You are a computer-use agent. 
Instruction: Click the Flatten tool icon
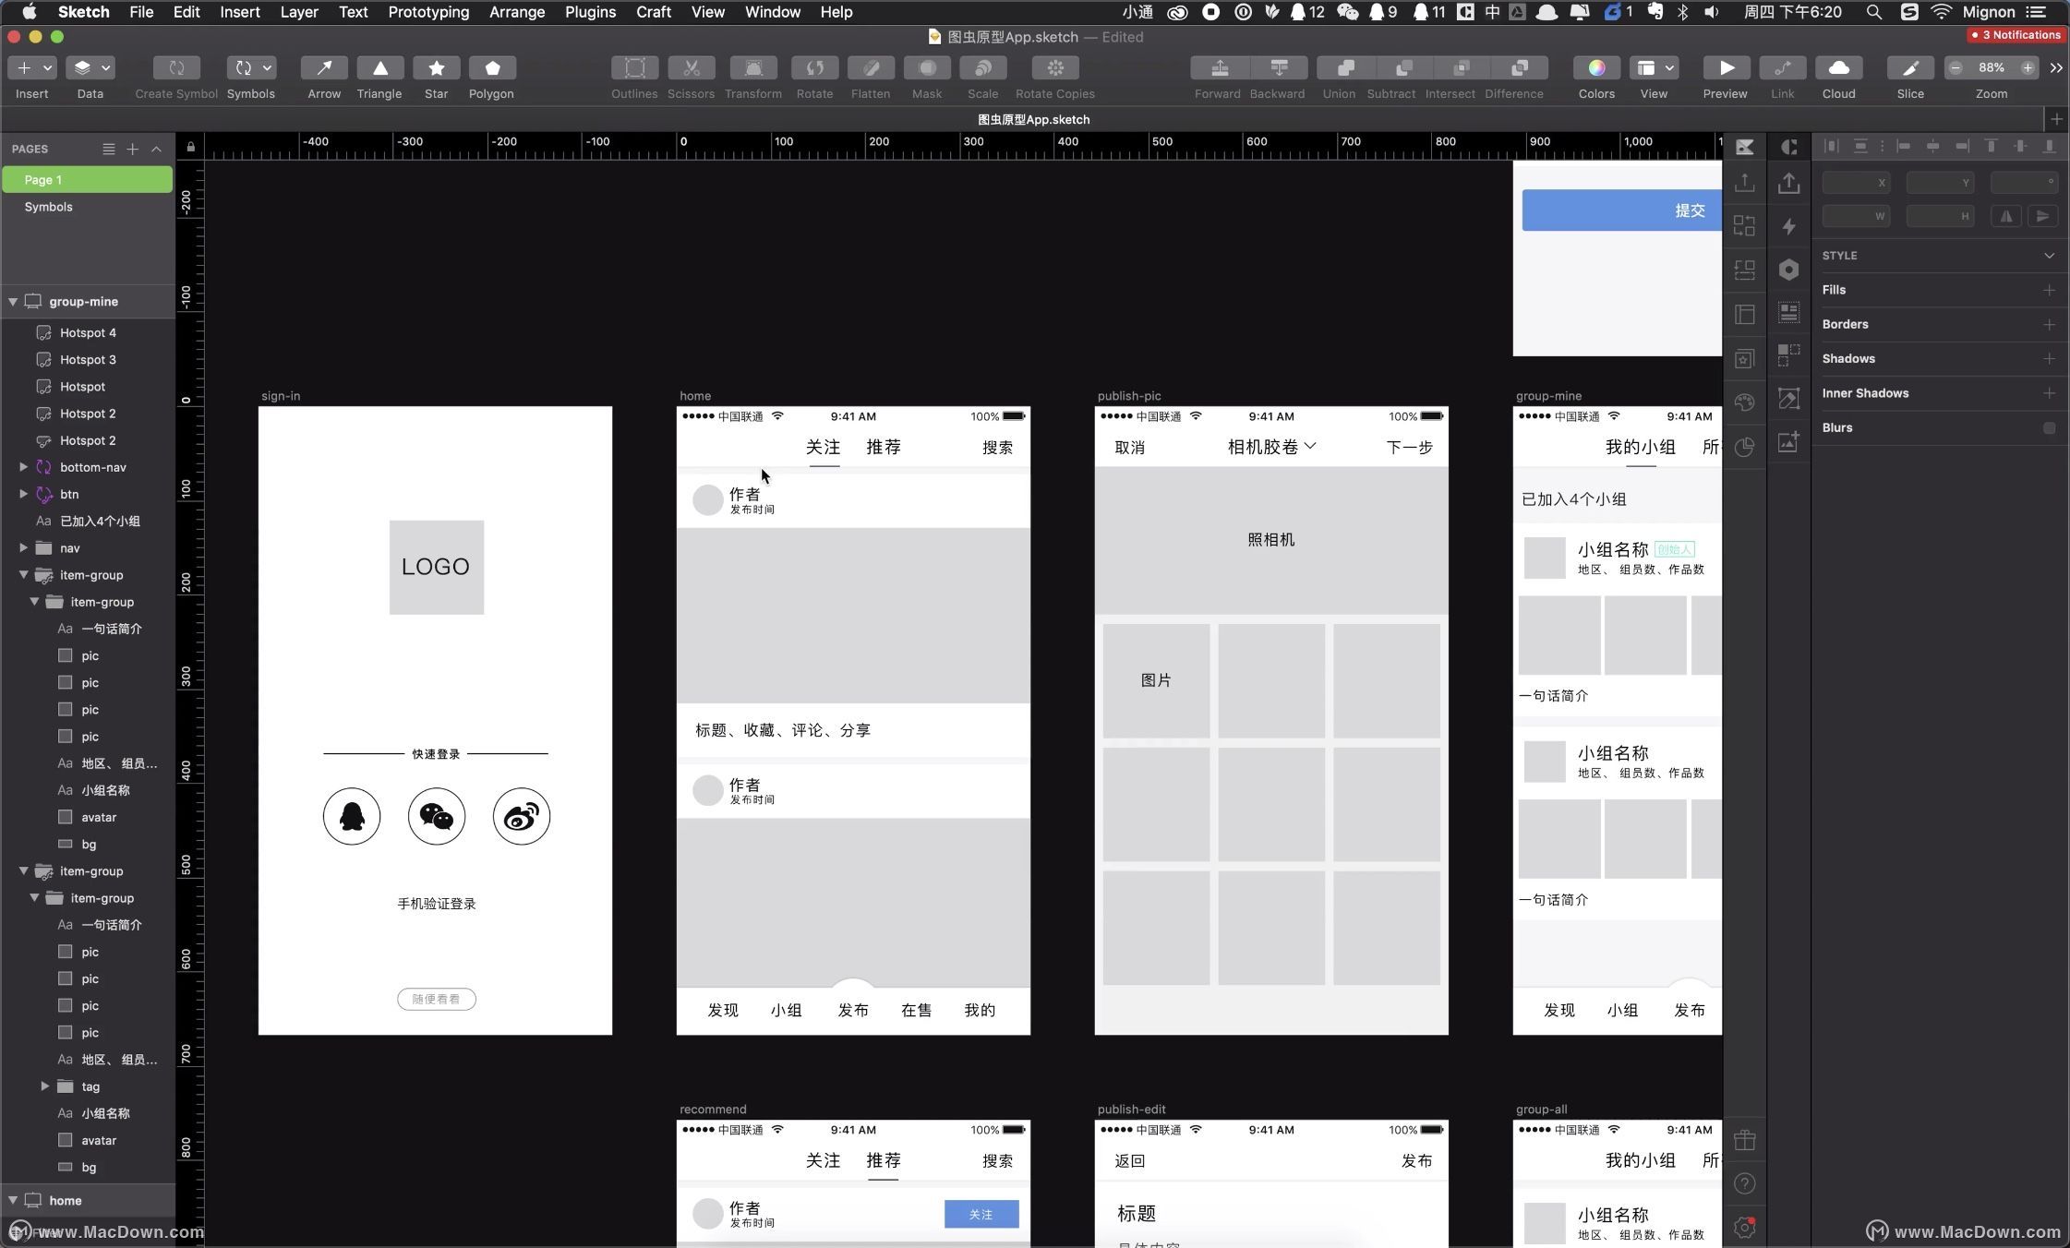[x=872, y=68]
